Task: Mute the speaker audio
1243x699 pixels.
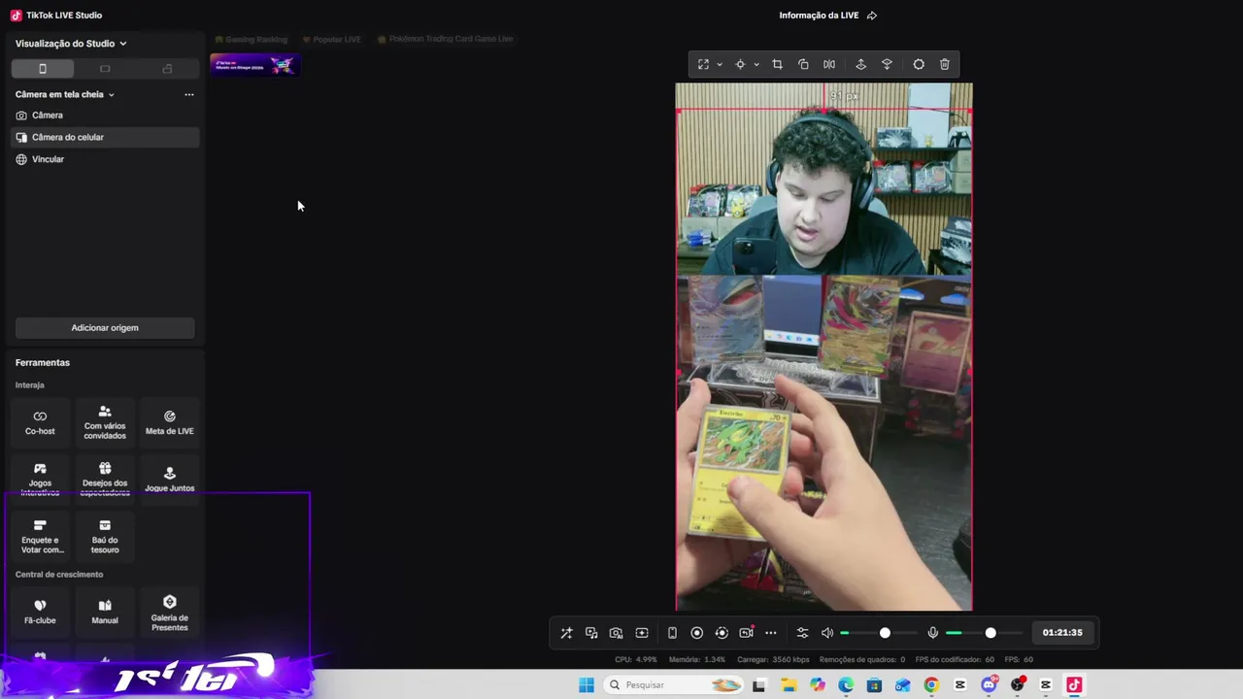Action: (827, 633)
